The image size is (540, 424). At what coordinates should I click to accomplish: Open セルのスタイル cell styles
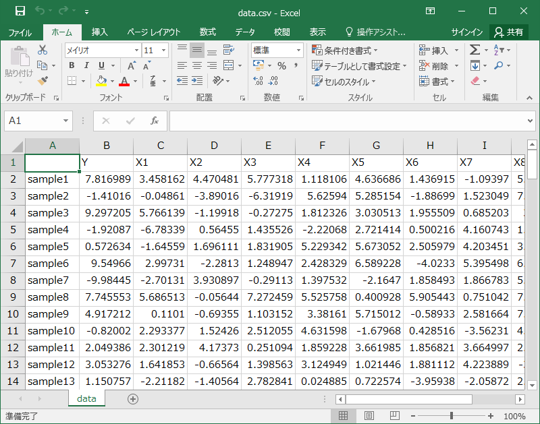click(344, 82)
